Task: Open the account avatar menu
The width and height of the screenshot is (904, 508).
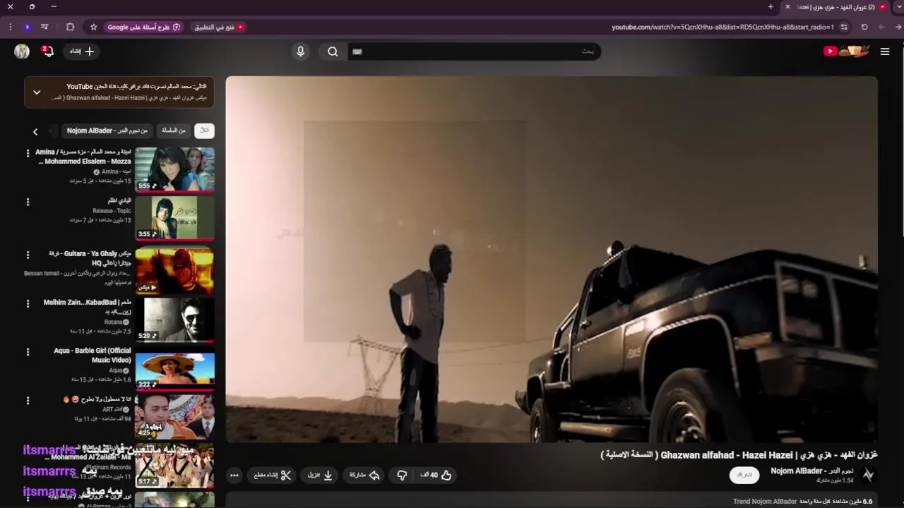Action: click(22, 51)
